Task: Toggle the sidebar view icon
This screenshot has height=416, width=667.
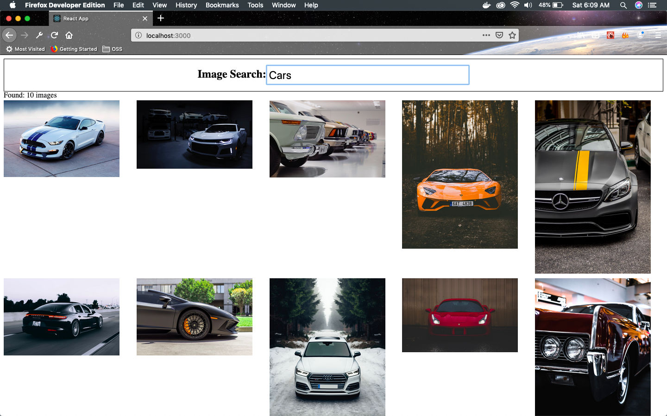Action: [x=596, y=35]
